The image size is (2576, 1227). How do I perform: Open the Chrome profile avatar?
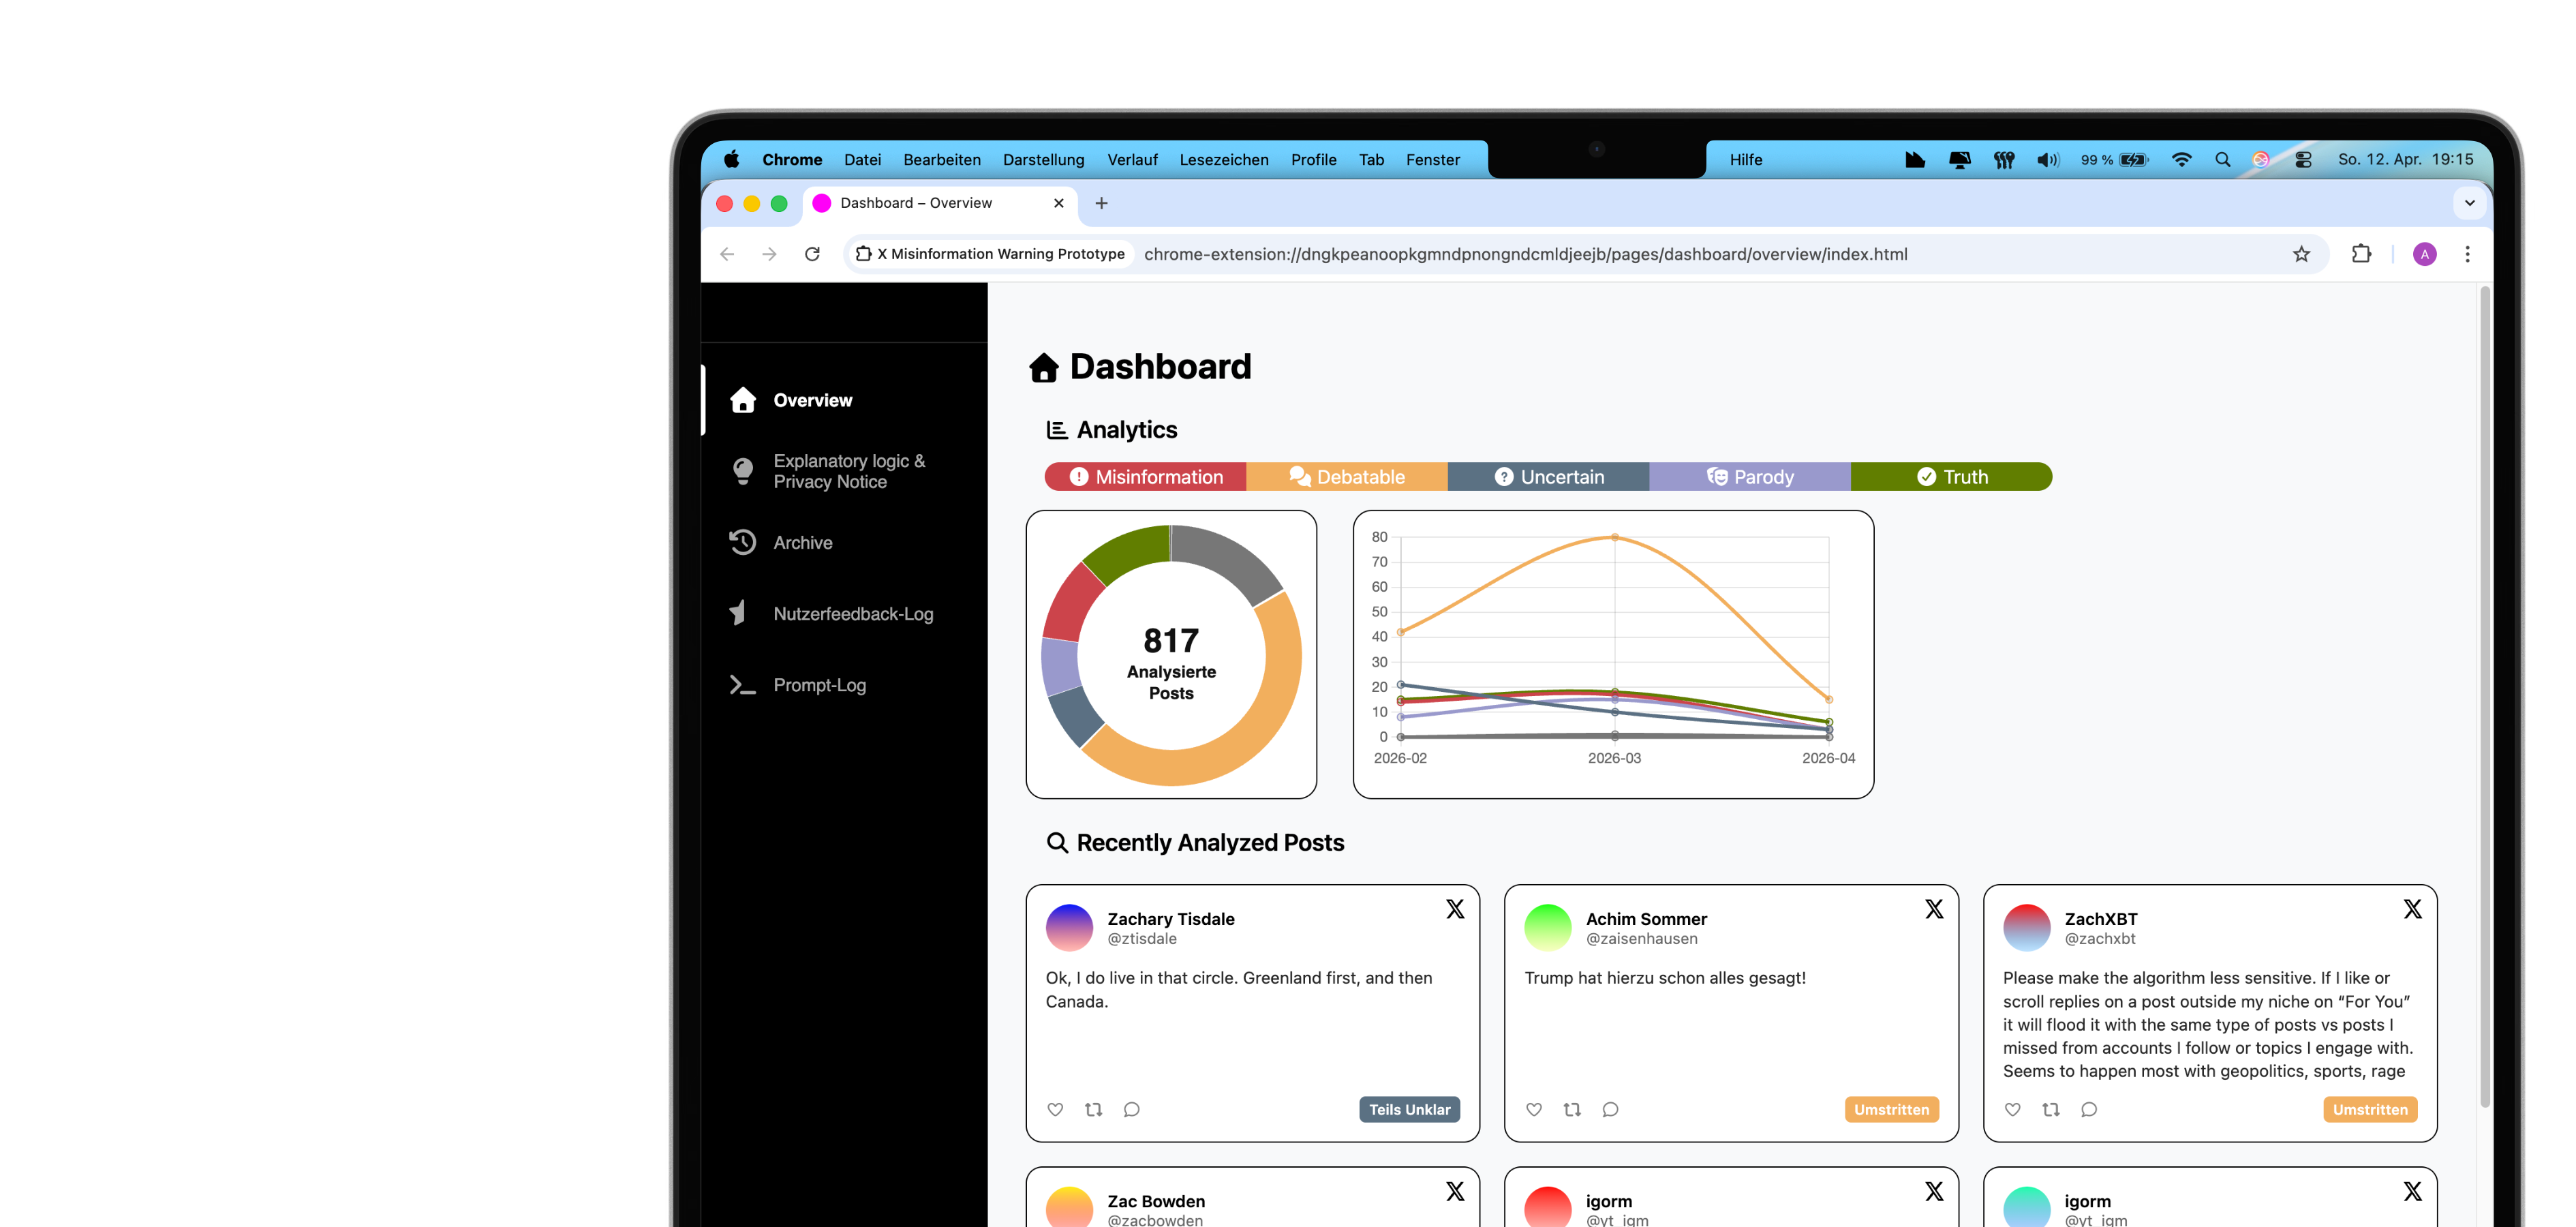[x=2424, y=254]
